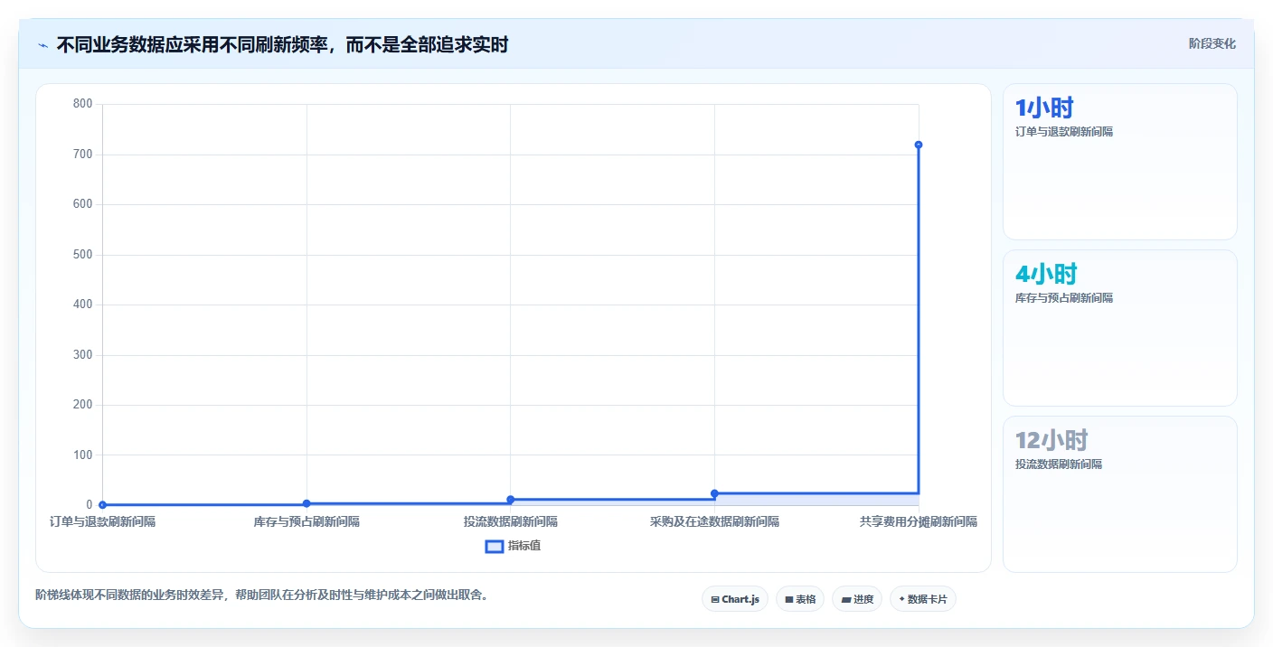
Task: Click the footer note starting 阶梯线体现
Action: click(262, 595)
